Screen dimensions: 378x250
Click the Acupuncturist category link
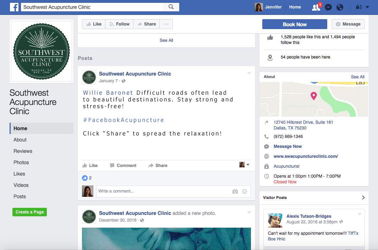[286, 166]
